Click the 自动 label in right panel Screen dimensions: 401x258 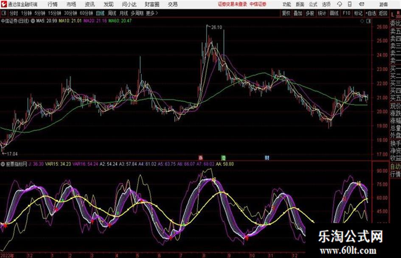click(395, 166)
